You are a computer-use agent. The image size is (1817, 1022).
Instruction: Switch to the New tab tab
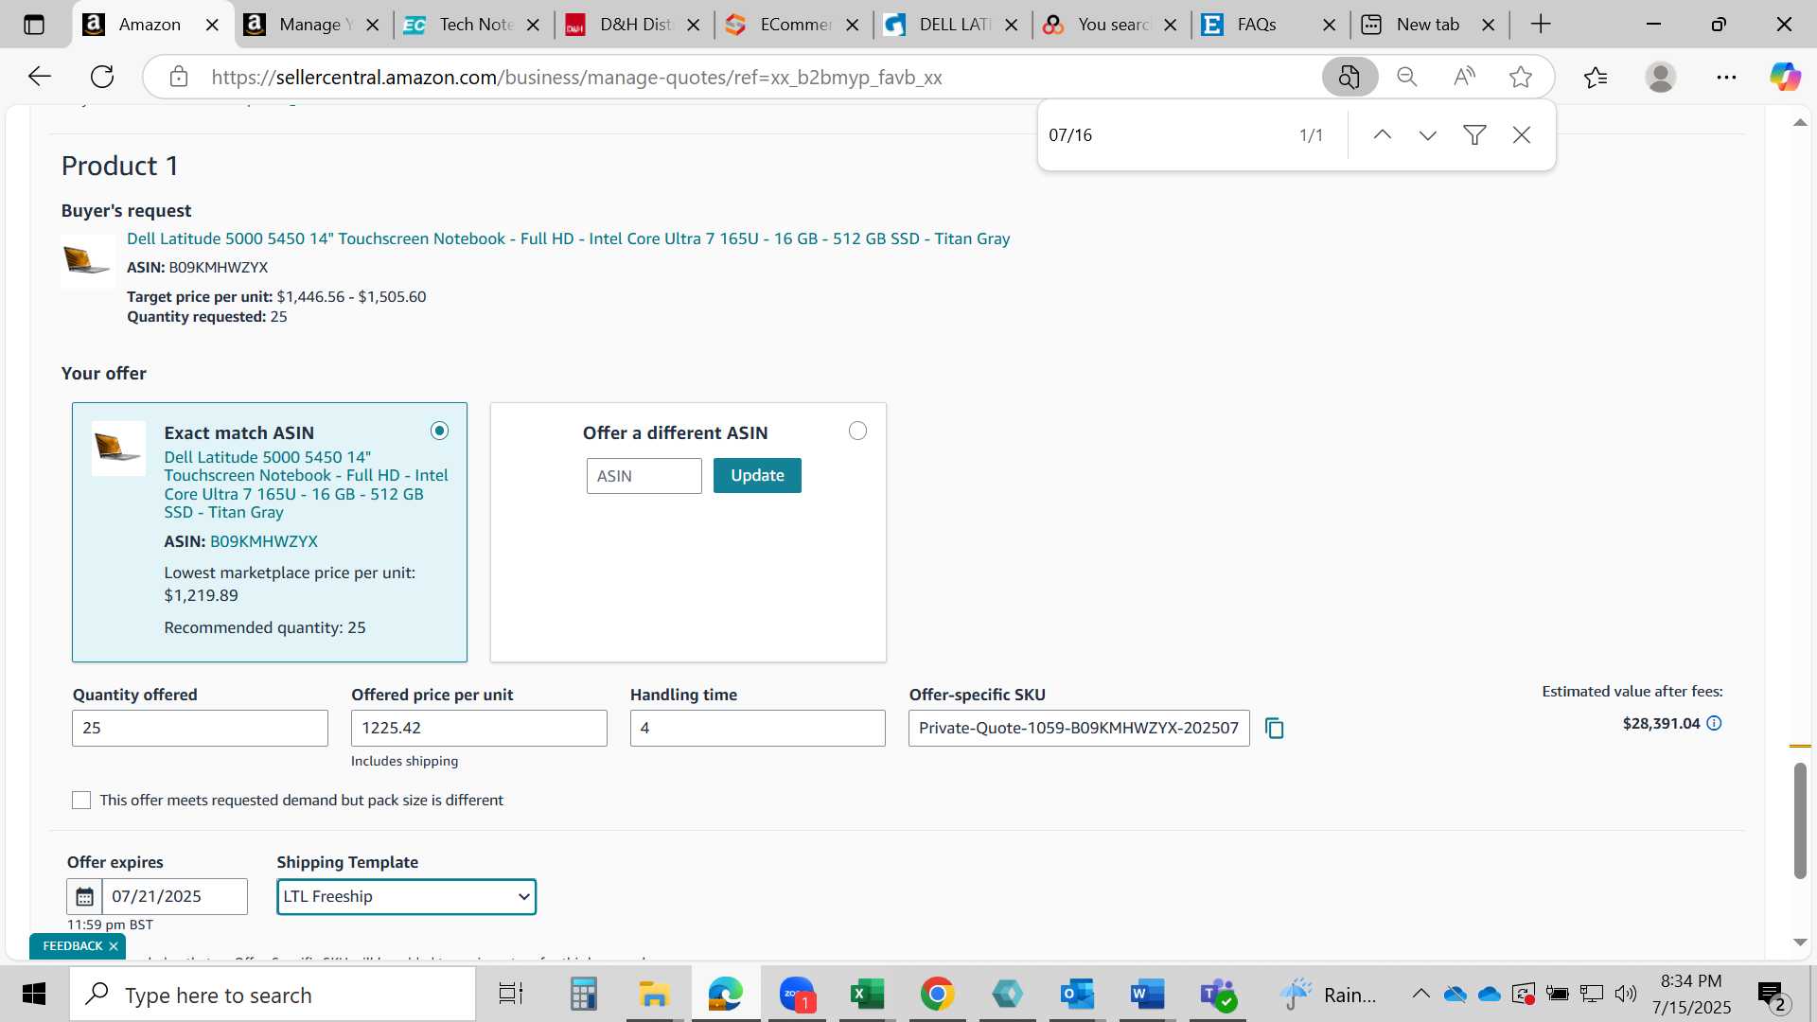click(1428, 25)
